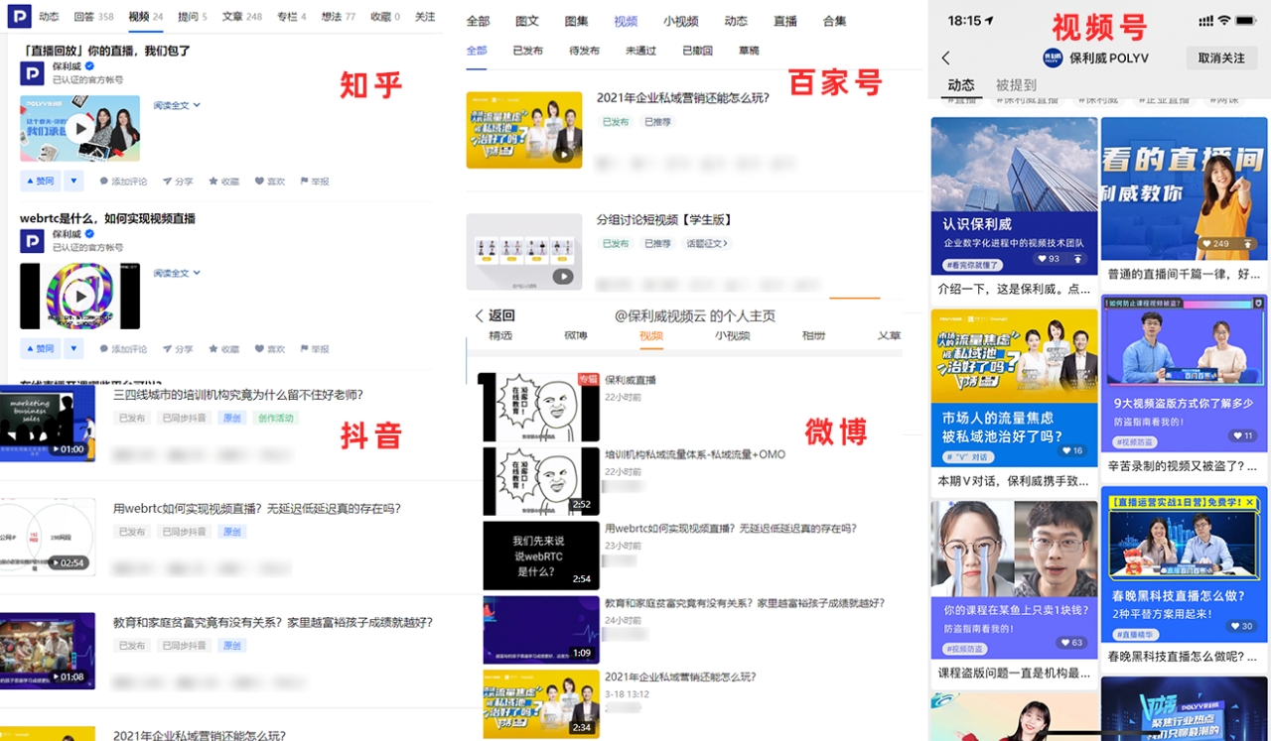Viewport: 1271px width, 741px height.
Task: Go back with the 视频号 header chevron
Action: pos(945,59)
